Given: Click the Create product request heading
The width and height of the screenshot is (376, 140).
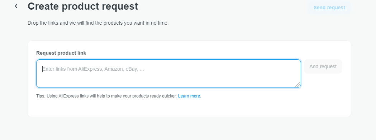Looking at the screenshot, I should (x=83, y=6).
